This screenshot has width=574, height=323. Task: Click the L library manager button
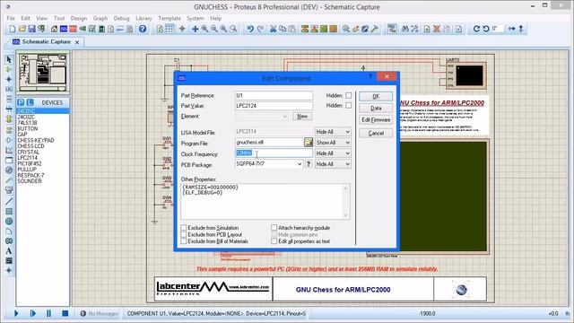[x=30, y=102]
